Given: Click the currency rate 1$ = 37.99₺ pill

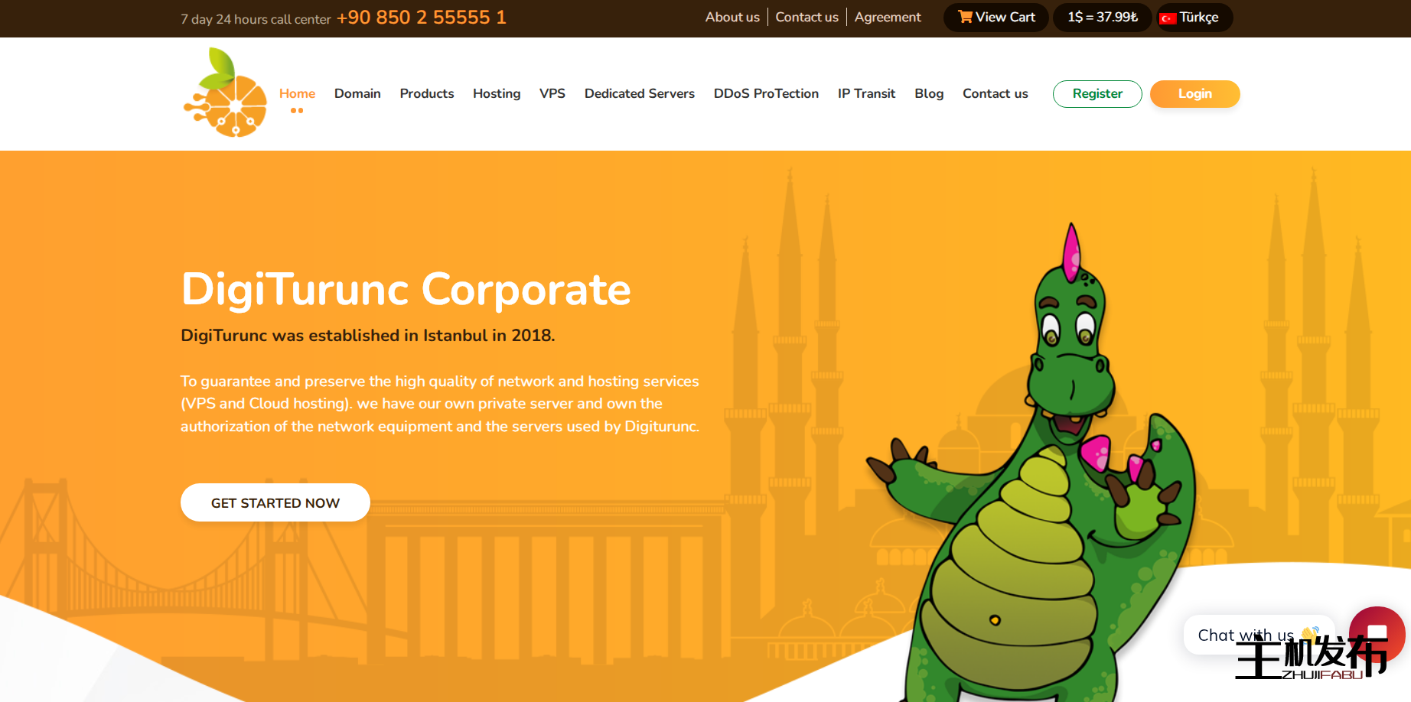Looking at the screenshot, I should point(1102,18).
